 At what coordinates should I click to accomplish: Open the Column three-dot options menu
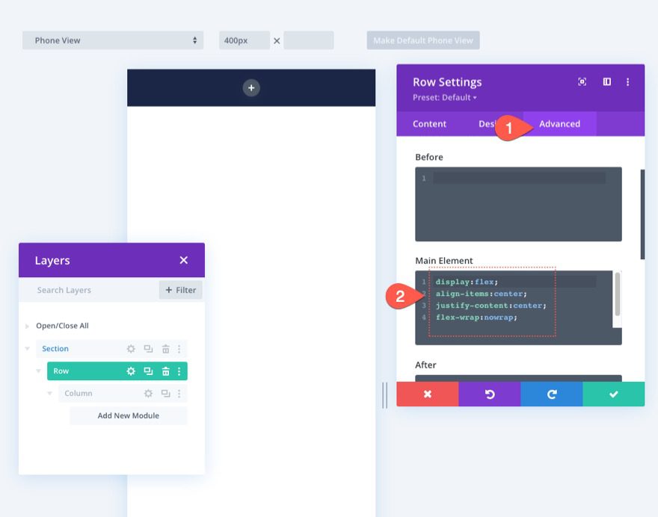179,393
